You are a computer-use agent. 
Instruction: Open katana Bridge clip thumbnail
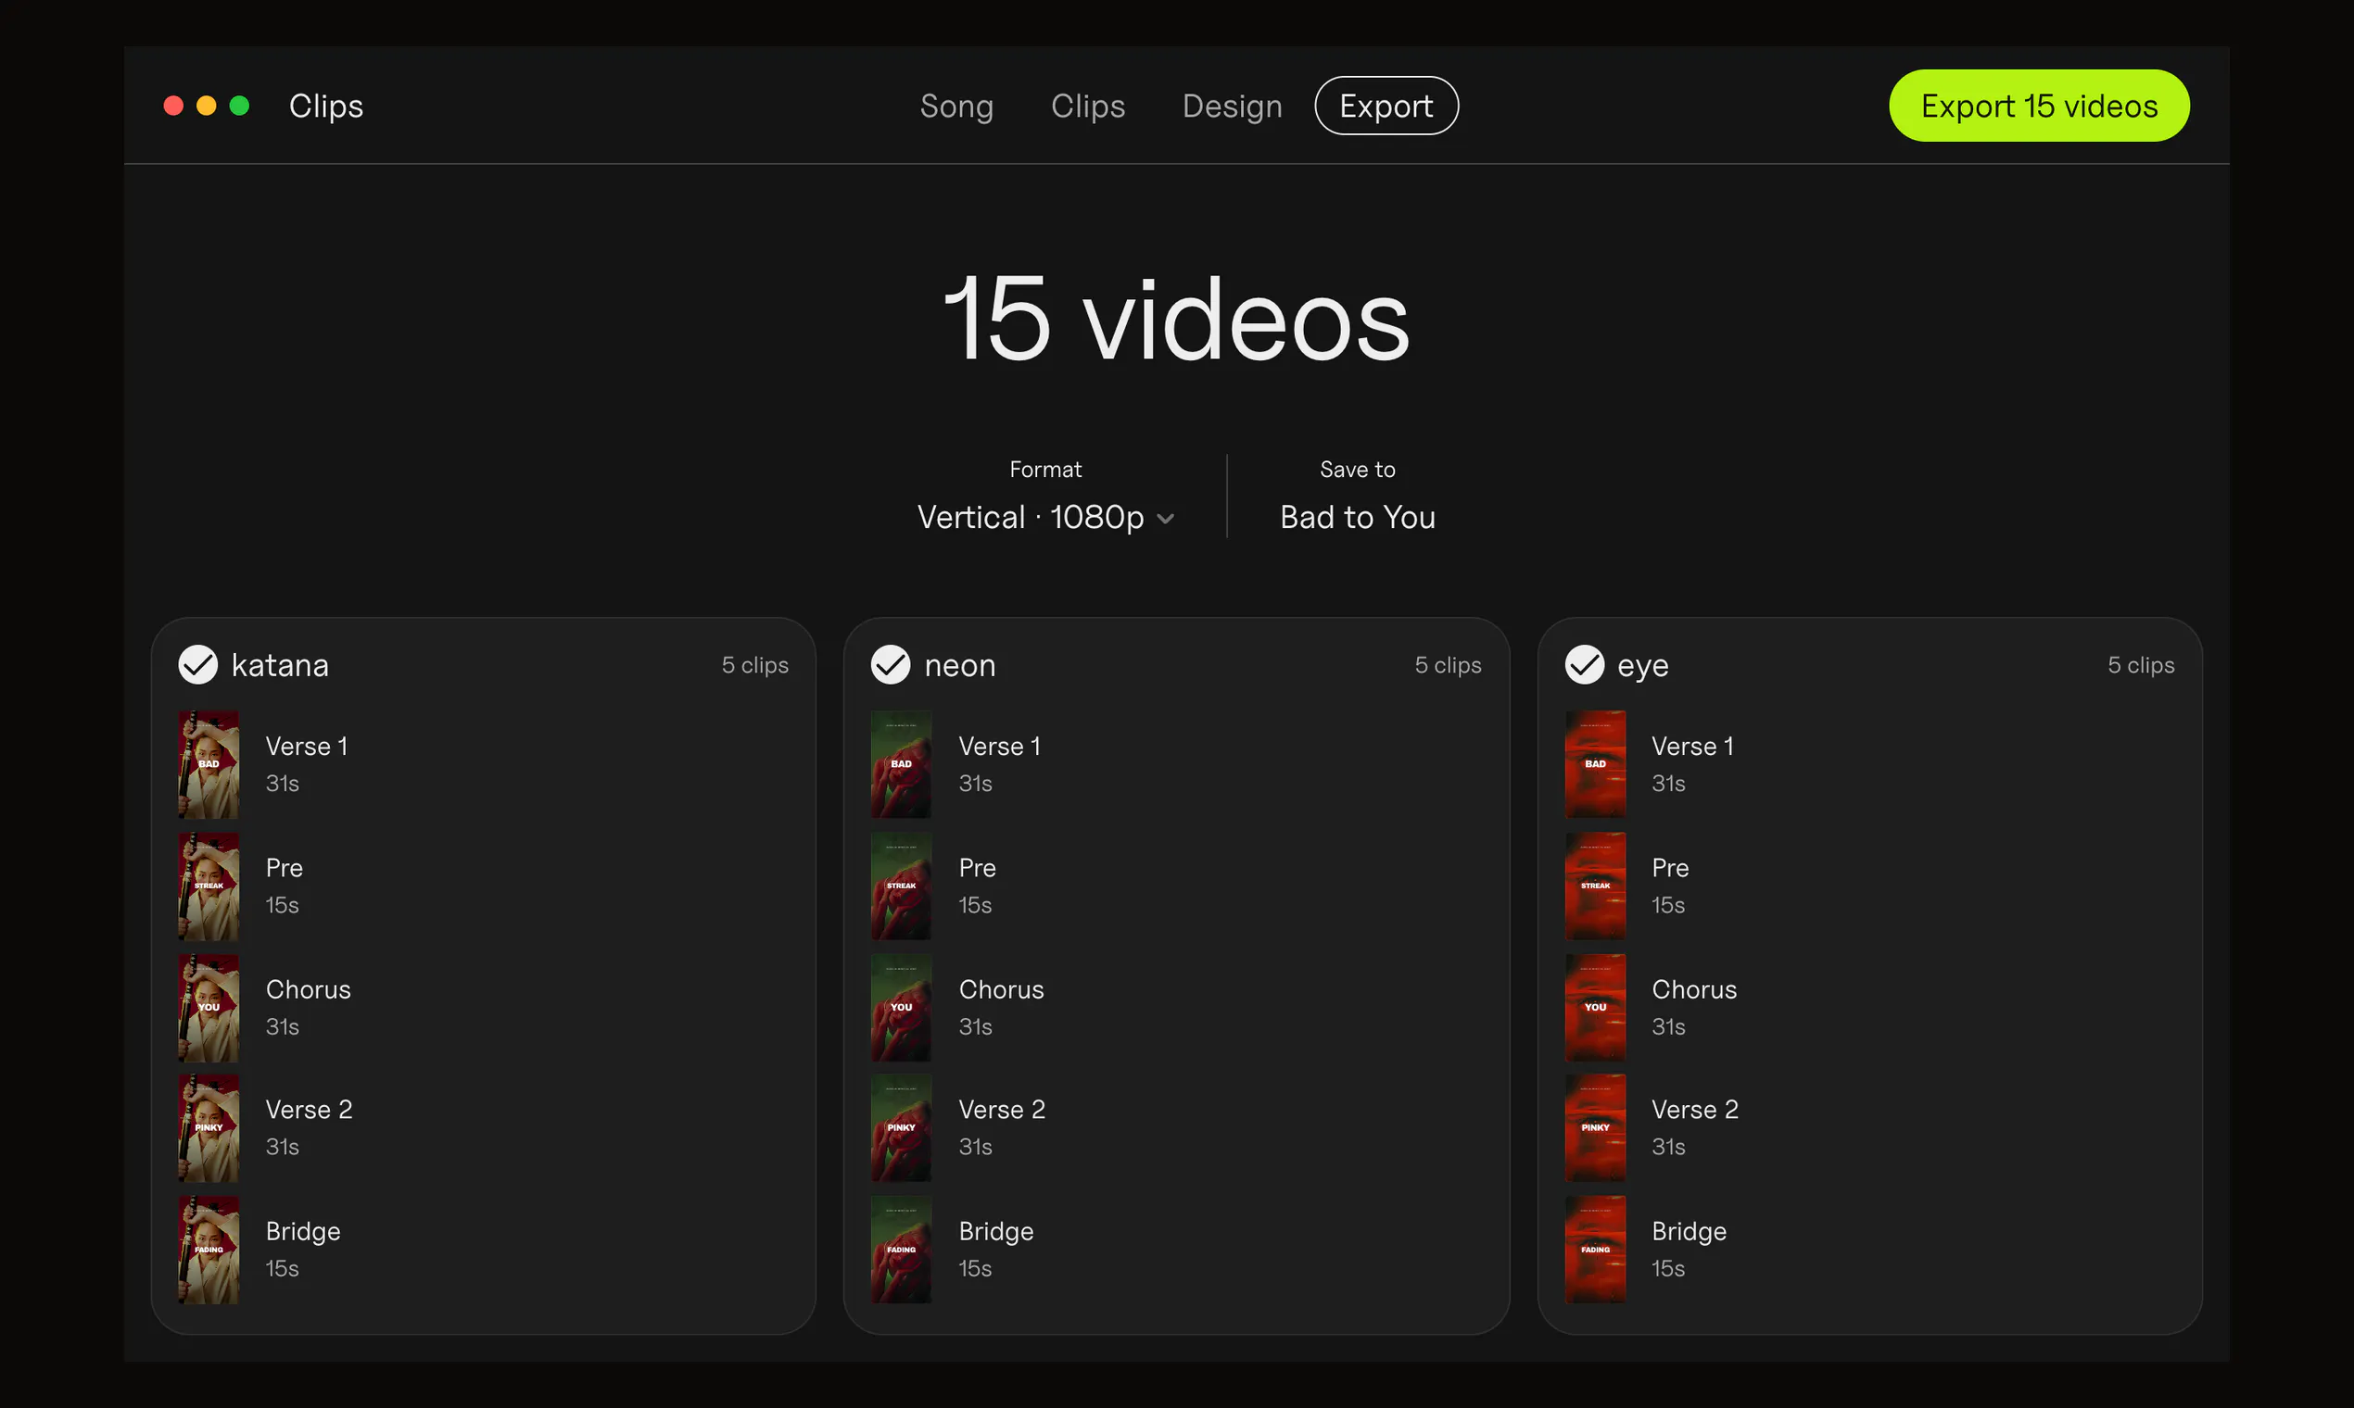click(209, 1249)
